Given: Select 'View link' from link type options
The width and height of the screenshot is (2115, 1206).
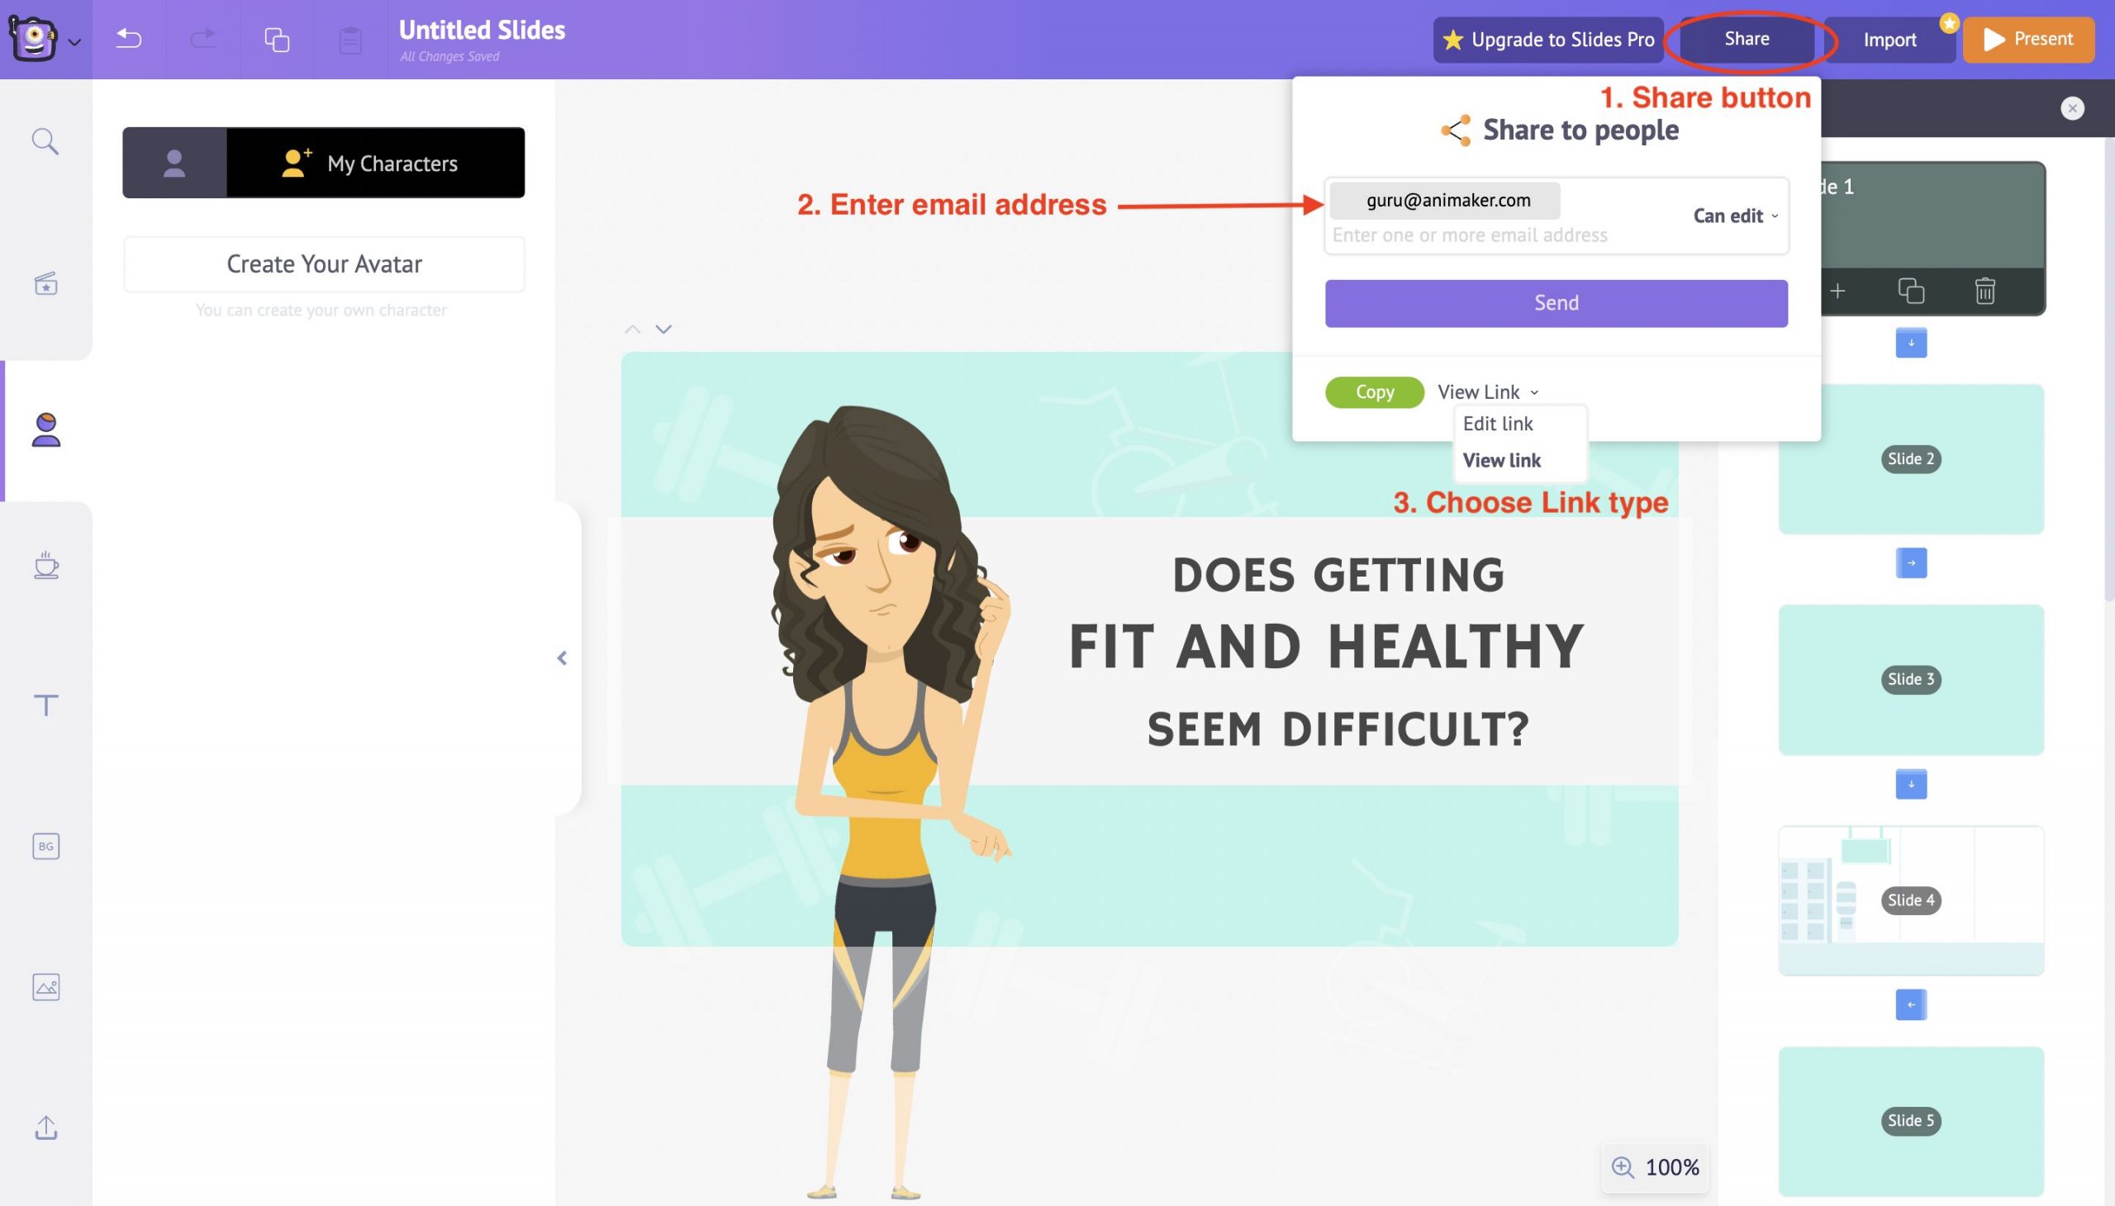Looking at the screenshot, I should point(1502,459).
